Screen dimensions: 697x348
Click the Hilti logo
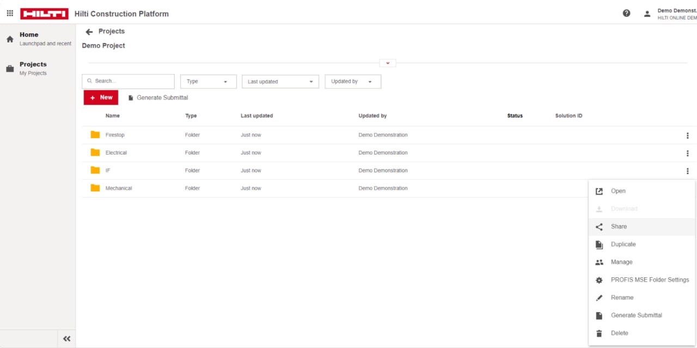(44, 14)
